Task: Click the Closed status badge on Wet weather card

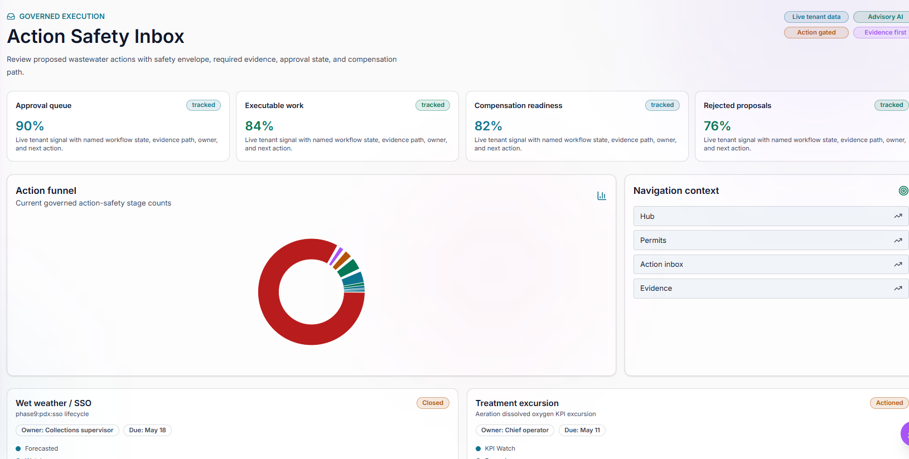Action: pos(433,403)
